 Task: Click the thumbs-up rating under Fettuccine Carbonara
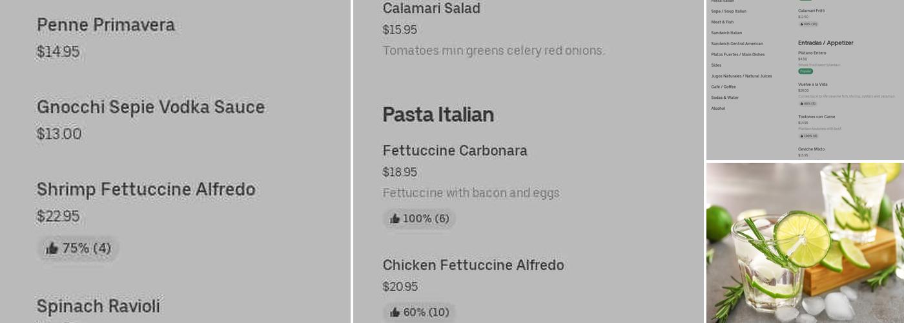(419, 219)
